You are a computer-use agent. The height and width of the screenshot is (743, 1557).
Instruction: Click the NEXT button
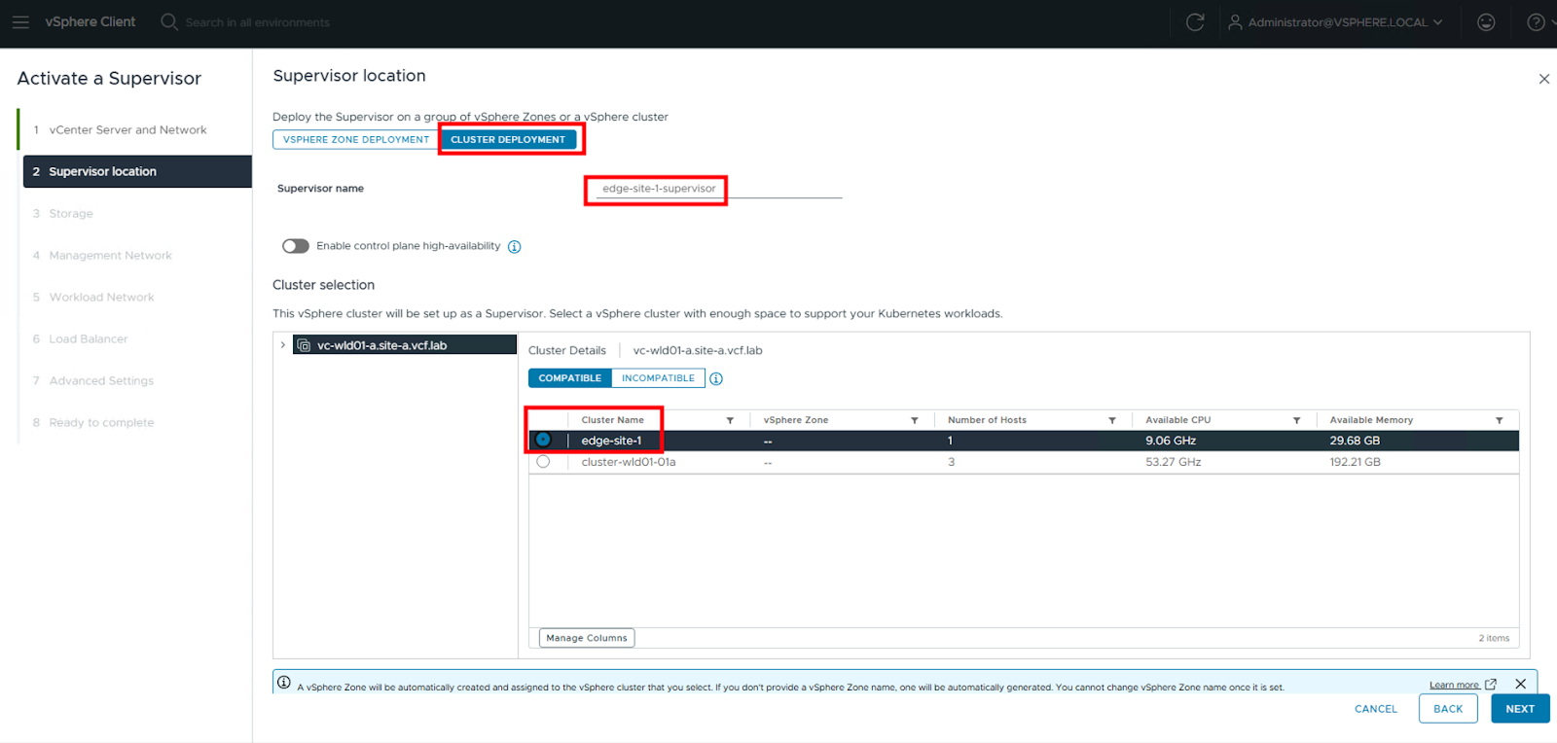click(1520, 709)
